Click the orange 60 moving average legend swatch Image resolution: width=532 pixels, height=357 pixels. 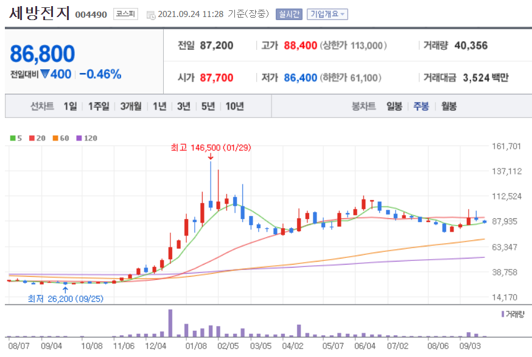coord(55,138)
